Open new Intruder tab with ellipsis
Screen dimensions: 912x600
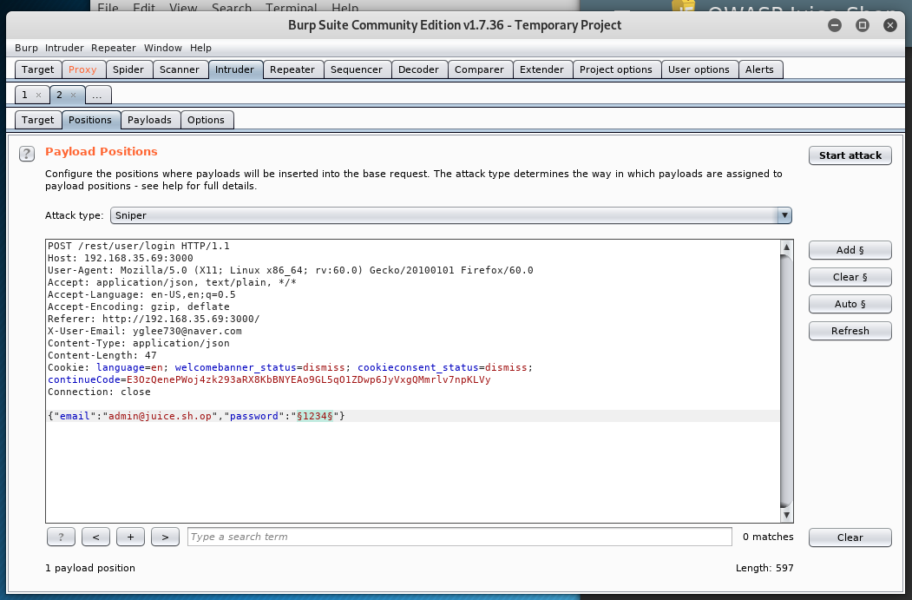click(x=98, y=95)
